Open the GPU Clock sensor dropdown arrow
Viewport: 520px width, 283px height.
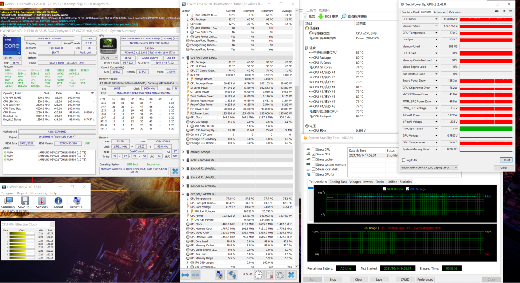click(x=435, y=19)
